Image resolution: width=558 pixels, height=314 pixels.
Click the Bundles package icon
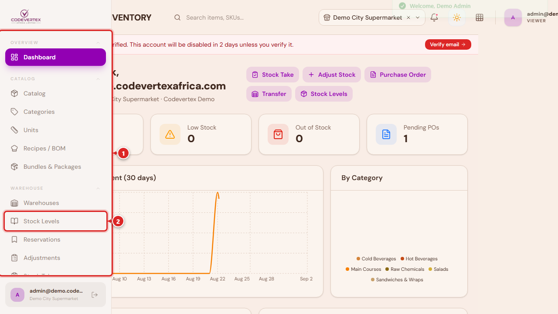(x=14, y=167)
